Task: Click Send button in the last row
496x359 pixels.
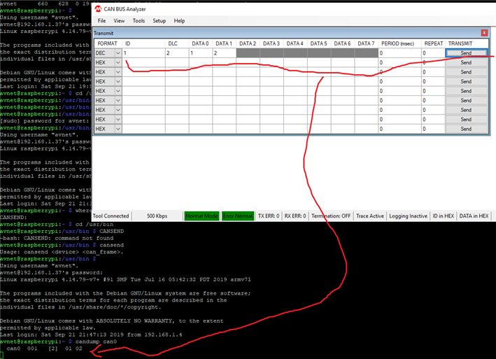Action: pyautogui.click(x=466, y=129)
